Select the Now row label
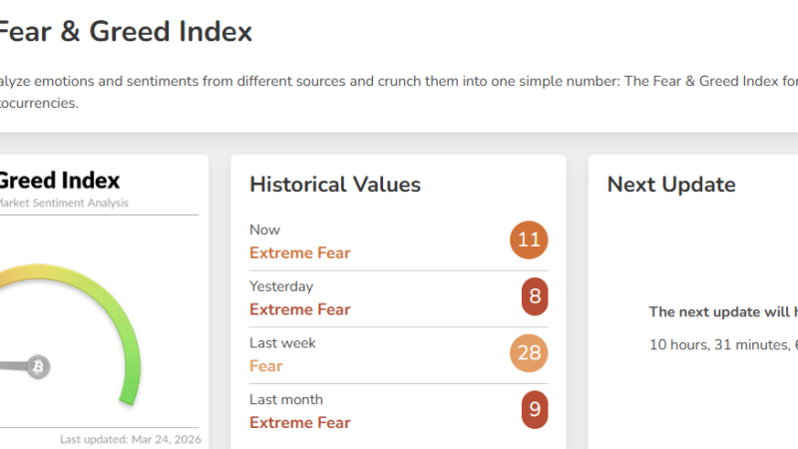Viewport: 798px width, 449px height. point(265,229)
